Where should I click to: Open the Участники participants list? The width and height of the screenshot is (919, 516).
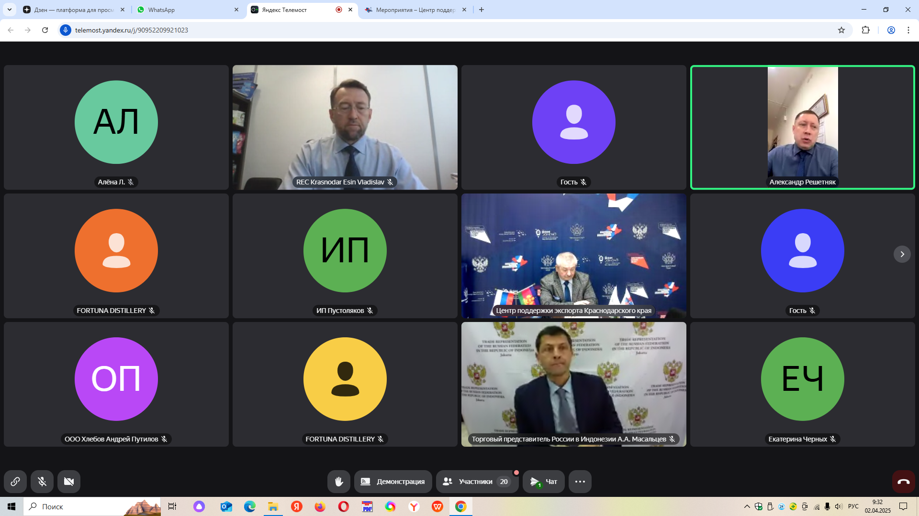click(477, 482)
